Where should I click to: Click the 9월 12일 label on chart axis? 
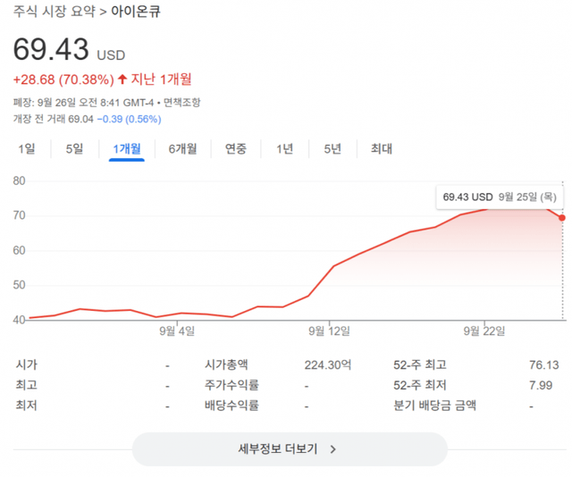(330, 332)
